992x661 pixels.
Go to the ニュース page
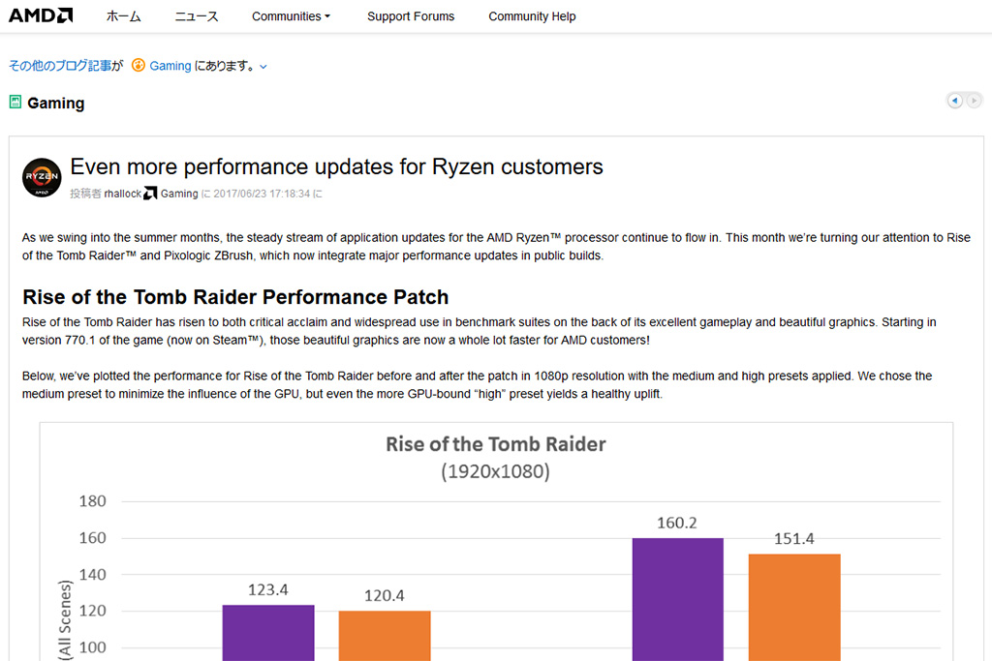pyautogui.click(x=197, y=16)
